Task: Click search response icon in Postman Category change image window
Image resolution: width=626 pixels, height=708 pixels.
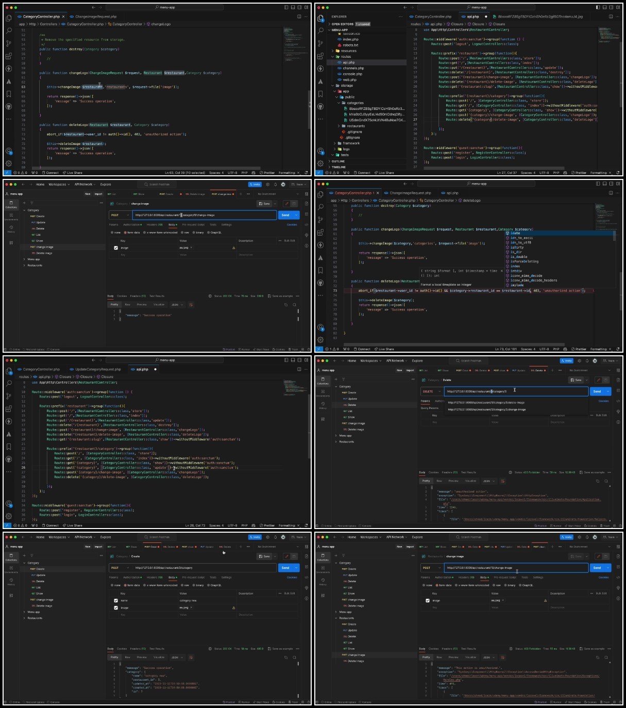Action: pyautogui.click(x=295, y=305)
